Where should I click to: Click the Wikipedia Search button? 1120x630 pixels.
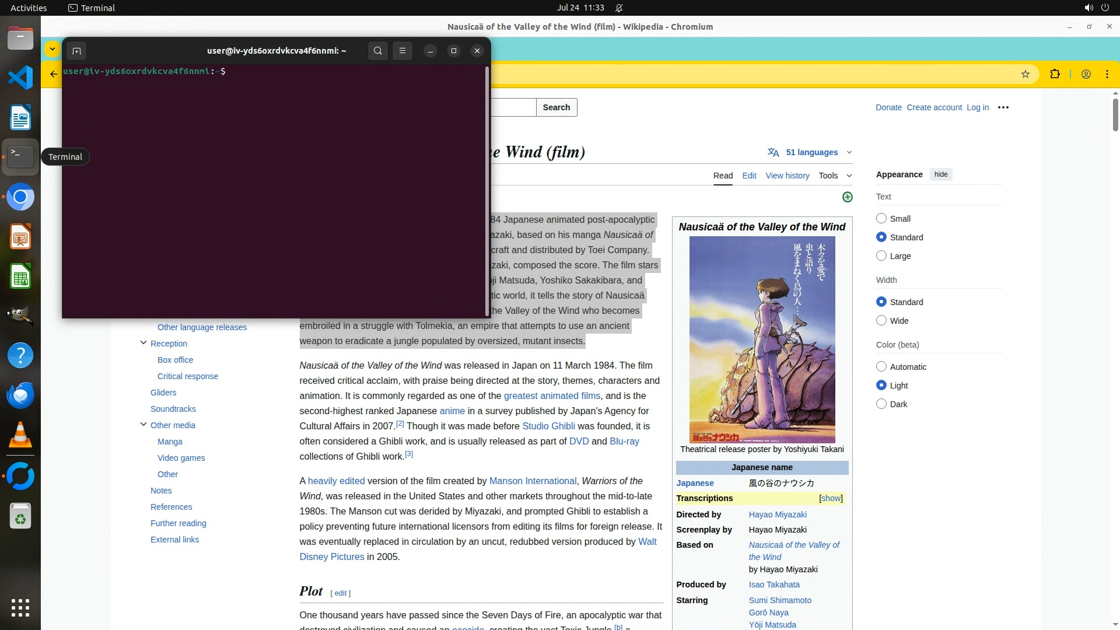pyautogui.click(x=556, y=107)
